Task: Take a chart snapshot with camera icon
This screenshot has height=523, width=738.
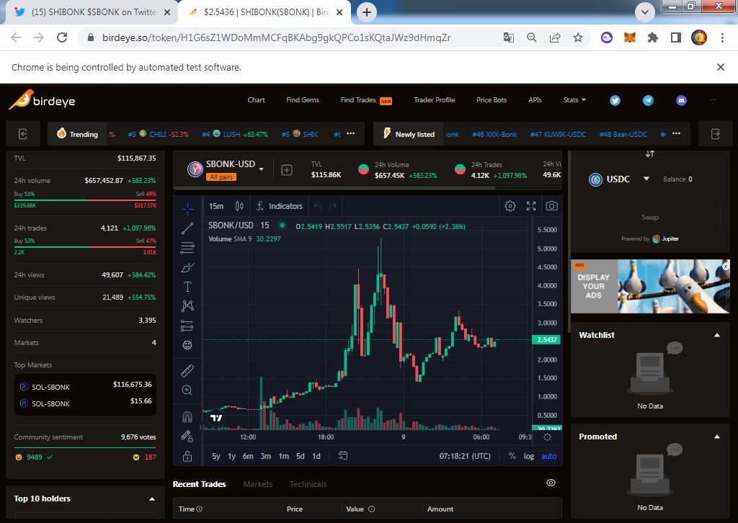Action: [x=551, y=206]
